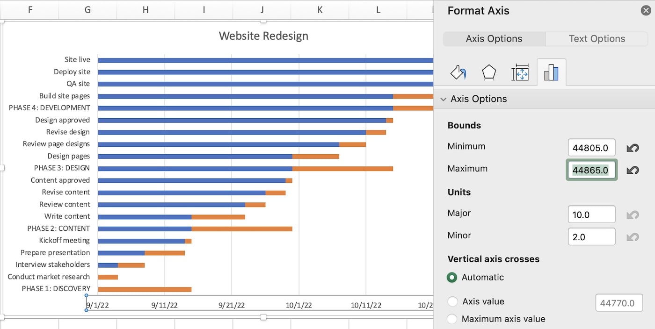
Task: Reset the Minor units value via its undo icon
Action: [633, 236]
